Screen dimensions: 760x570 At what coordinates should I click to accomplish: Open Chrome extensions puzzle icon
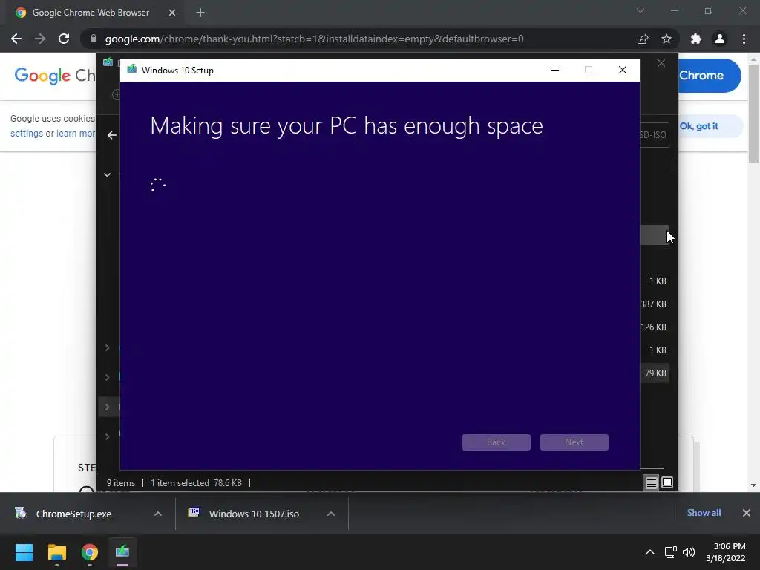click(696, 39)
